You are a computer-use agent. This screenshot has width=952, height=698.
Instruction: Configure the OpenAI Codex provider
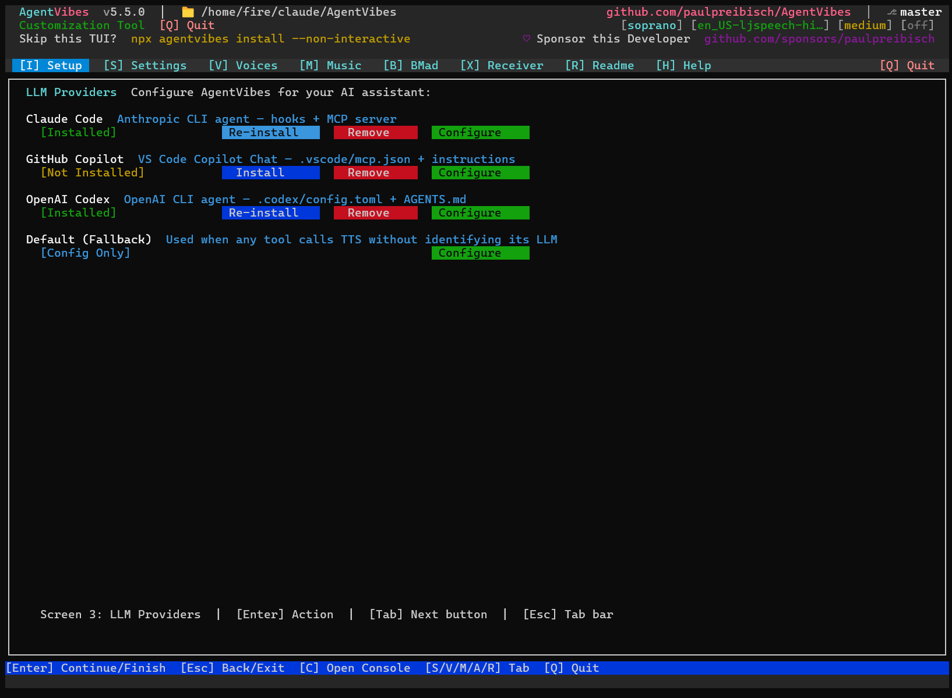[x=481, y=213]
